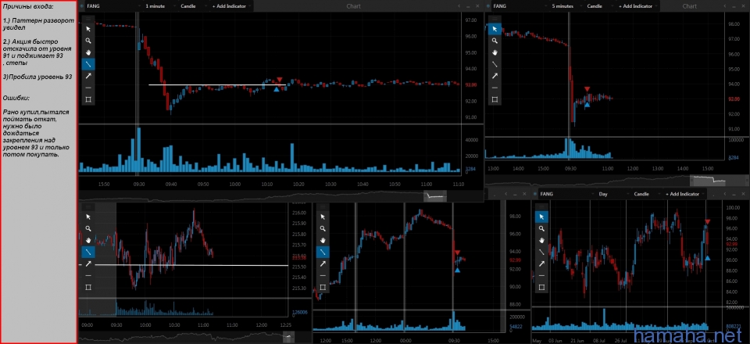Viewport: 750px width, 344px height.
Task: Select the arrow drawing tool in 1 minute chart
Action: click(88, 76)
